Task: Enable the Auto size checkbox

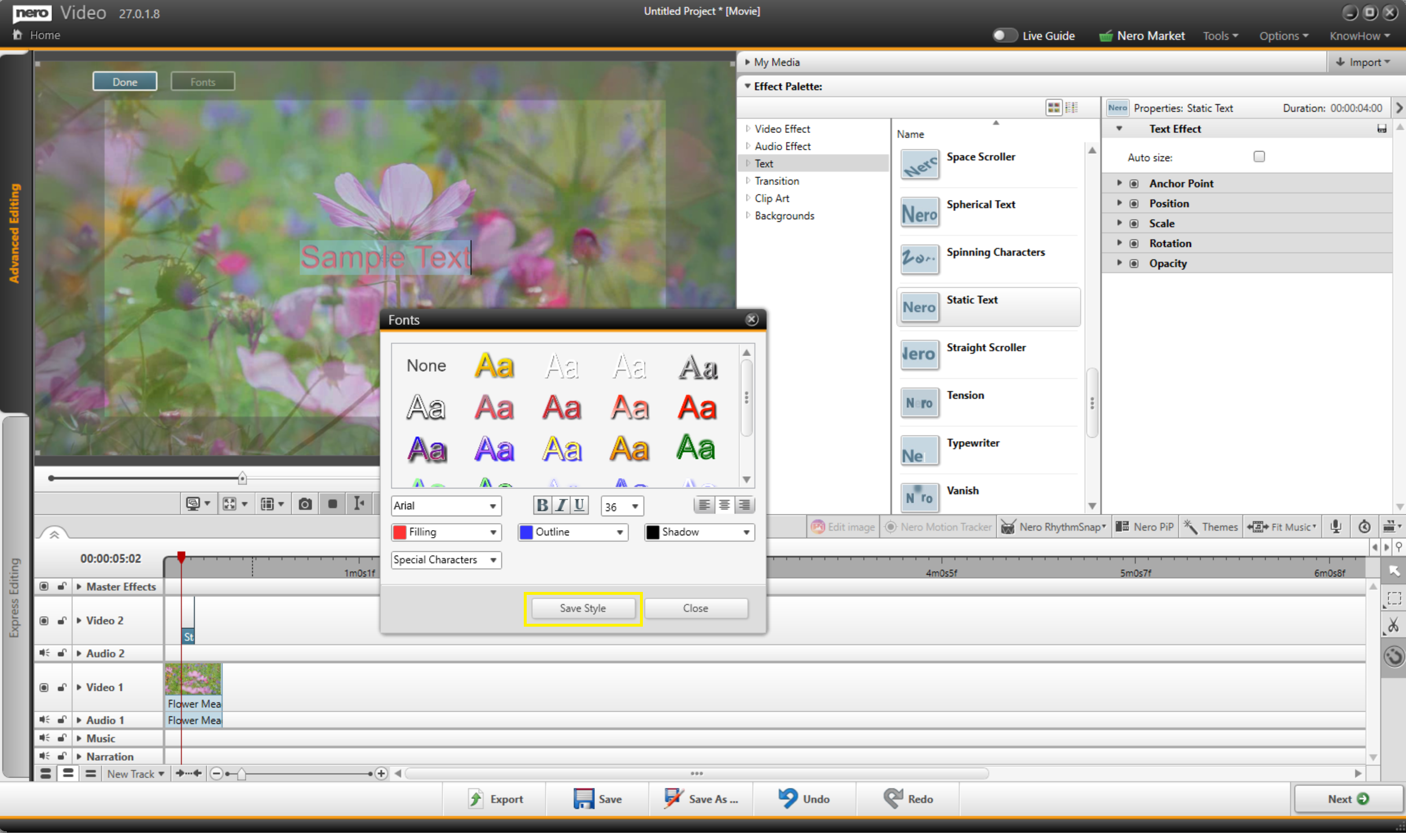Action: (1259, 157)
